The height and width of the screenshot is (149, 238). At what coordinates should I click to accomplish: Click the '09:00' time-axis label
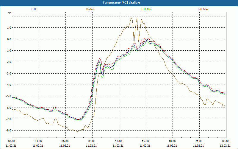point(92,141)
